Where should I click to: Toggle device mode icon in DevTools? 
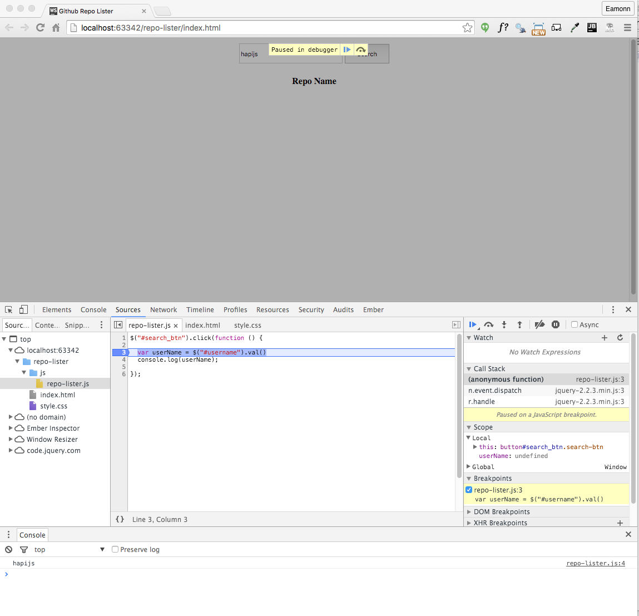pyautogui.click(x=23, y=310)
